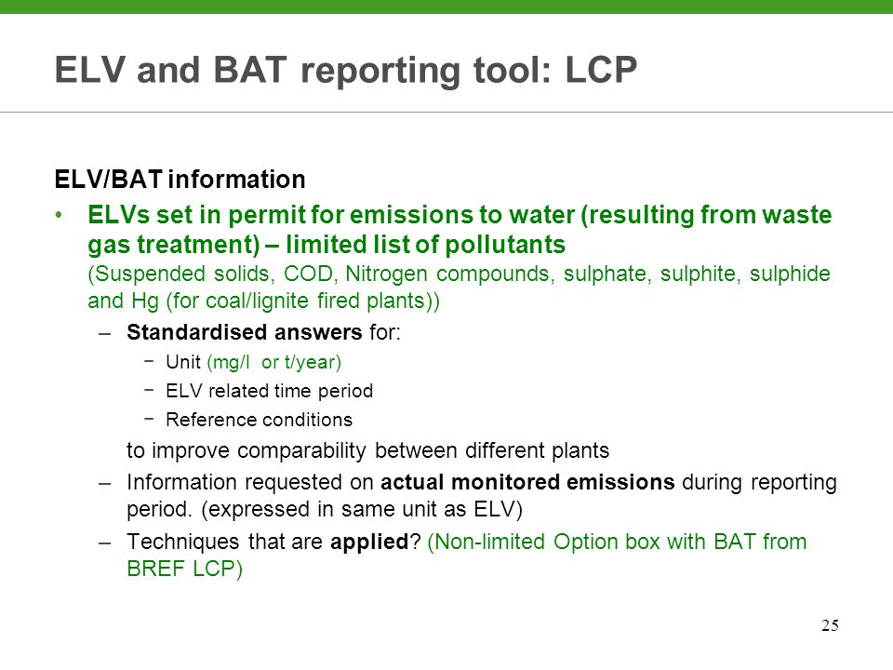Click 'Standardised answers for:' line

click(x=263, y=332)
